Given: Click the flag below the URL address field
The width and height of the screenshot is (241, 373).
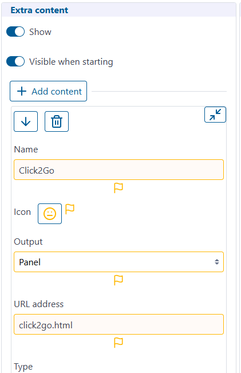Looking at the screenshot, I should point(118,343).
